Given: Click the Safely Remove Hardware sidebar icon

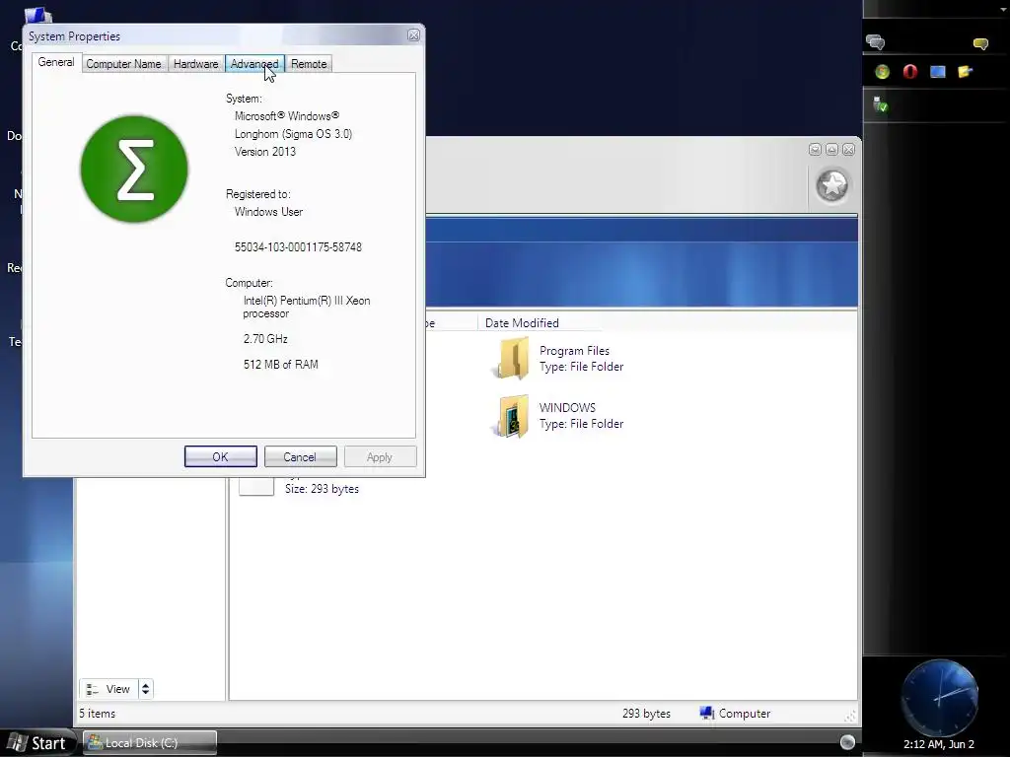Looking at the screenshot, I should 880,103.
